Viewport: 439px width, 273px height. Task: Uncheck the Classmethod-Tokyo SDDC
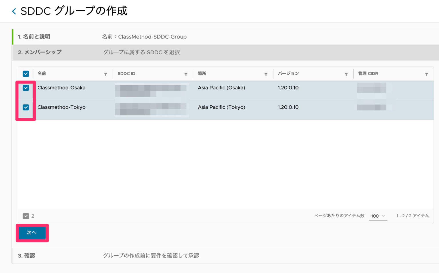(x=26, y=107)
